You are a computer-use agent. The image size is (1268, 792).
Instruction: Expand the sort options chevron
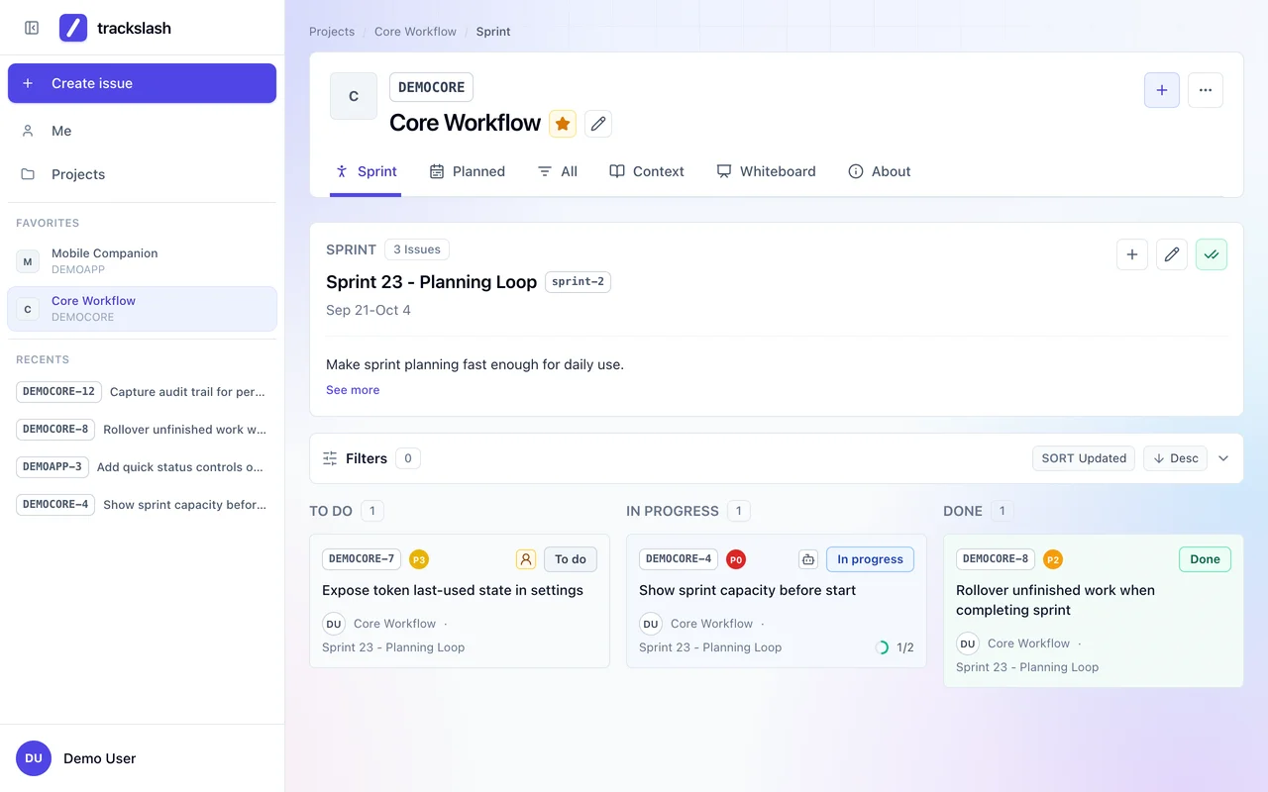tap(1223, 458)
